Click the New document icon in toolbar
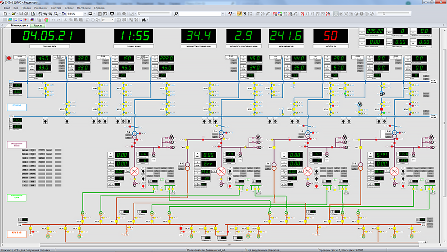This screenshot has height=252, width=447. pyautogui.click(x=5, y=14)
